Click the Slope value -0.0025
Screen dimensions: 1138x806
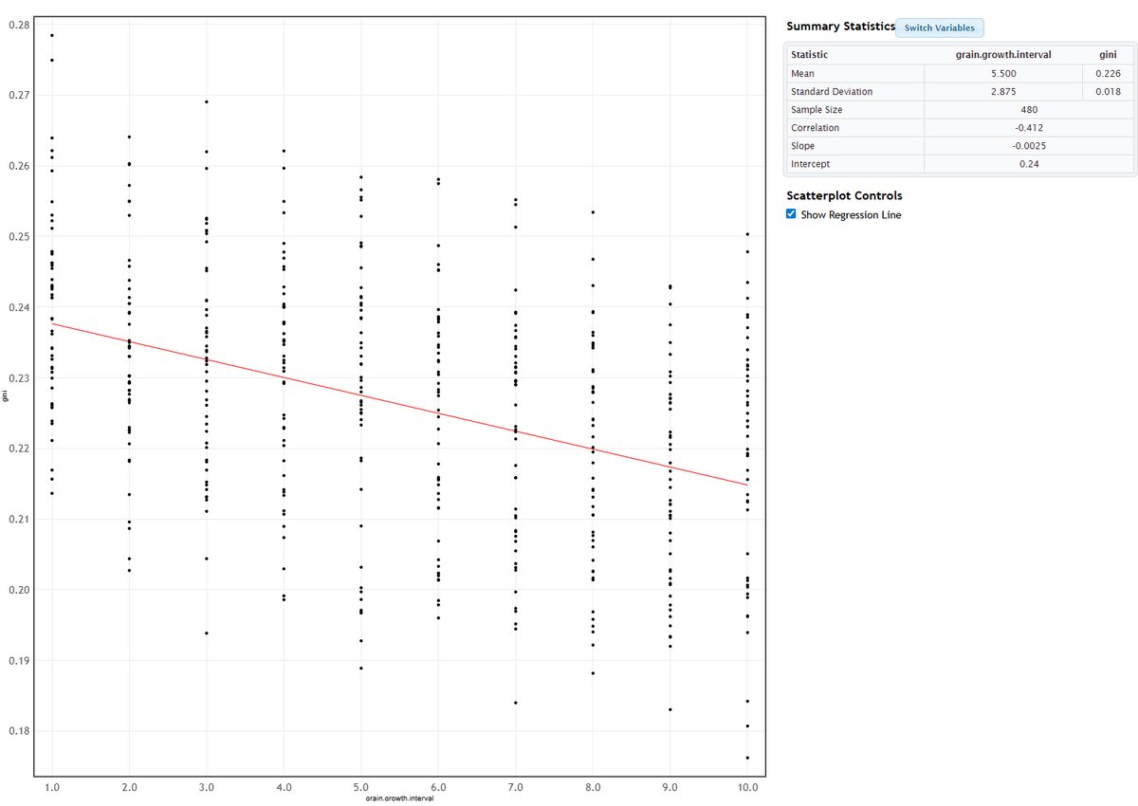(1028, 146)
